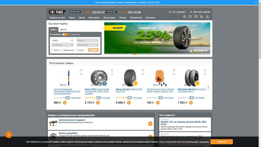
Task: Check the Летние checkbox
Action: pos(52,50)
